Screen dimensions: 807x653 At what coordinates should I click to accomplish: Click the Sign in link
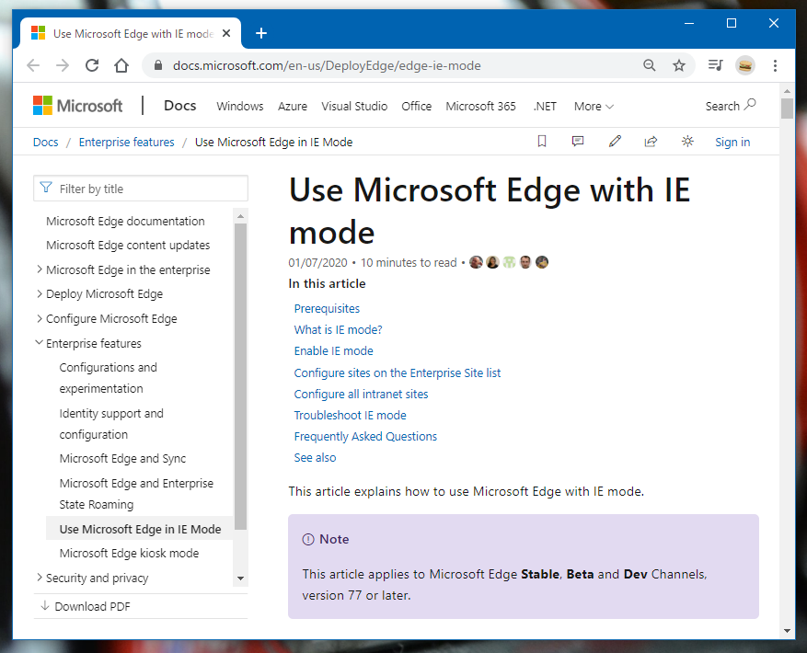coord(732,142)
